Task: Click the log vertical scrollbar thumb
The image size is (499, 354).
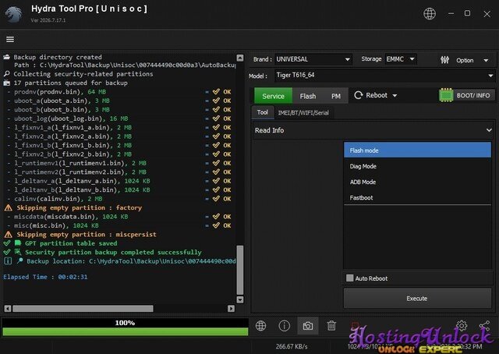Action: click(x=240, y=270)
